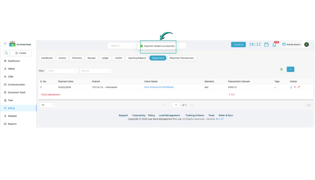
Task: Open the Refer & Earn footer link
Action: click(x=226, y=115)
